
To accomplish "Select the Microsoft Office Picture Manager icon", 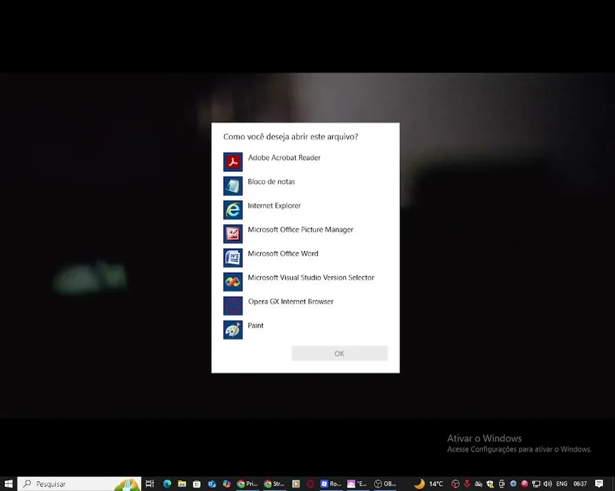I will (233, 234).
